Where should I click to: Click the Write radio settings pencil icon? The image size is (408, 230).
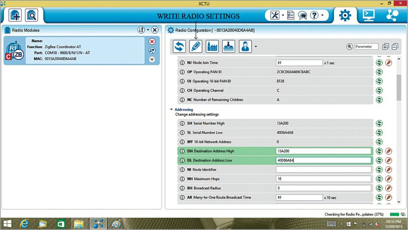click(x=195, y=46)
